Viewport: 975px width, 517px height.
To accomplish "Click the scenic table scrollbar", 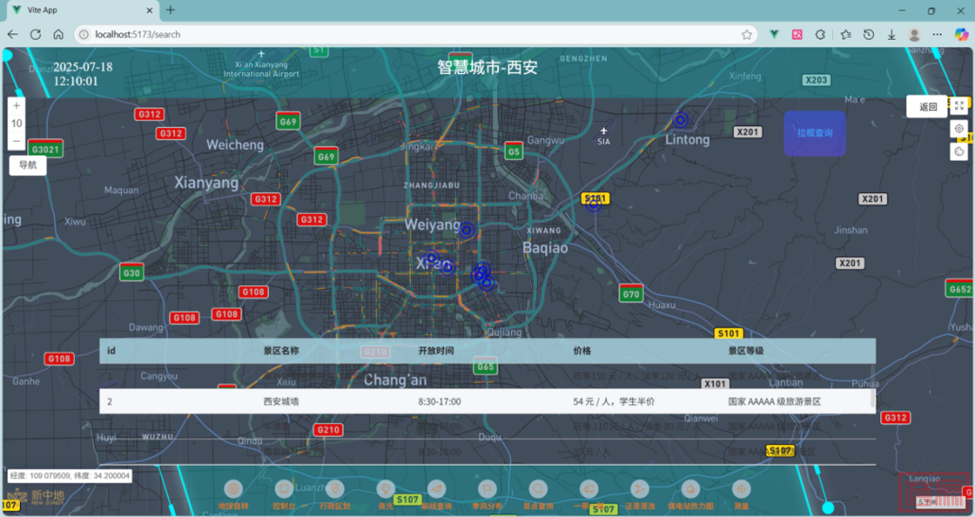I will click(872, 399).
